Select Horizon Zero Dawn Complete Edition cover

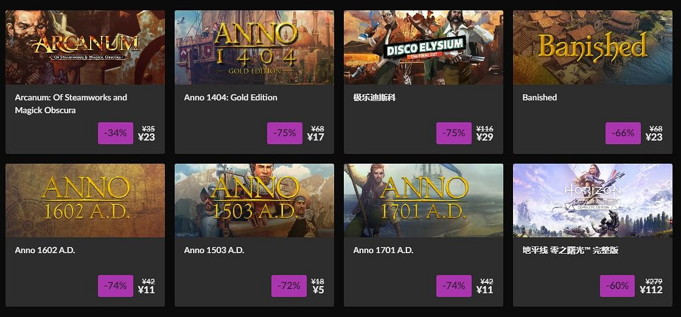(x=593, y=200)
